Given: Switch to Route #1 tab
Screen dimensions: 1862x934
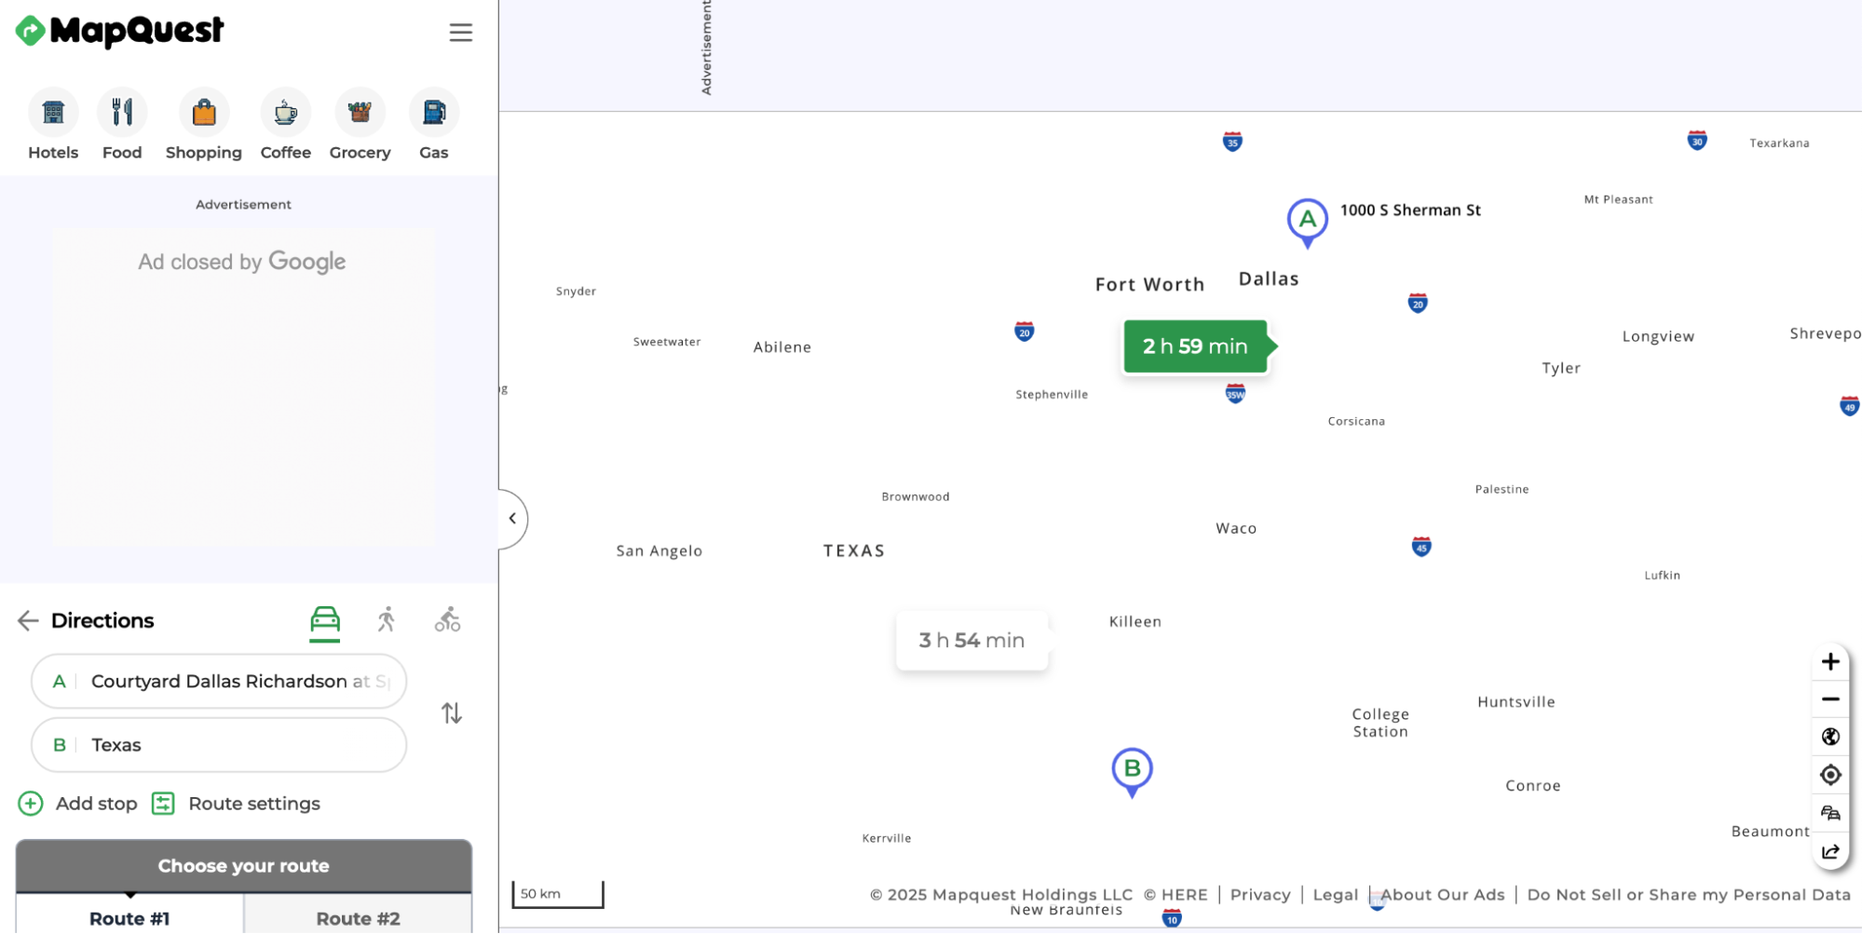Looking at the screenshot, I should point(129,917).
